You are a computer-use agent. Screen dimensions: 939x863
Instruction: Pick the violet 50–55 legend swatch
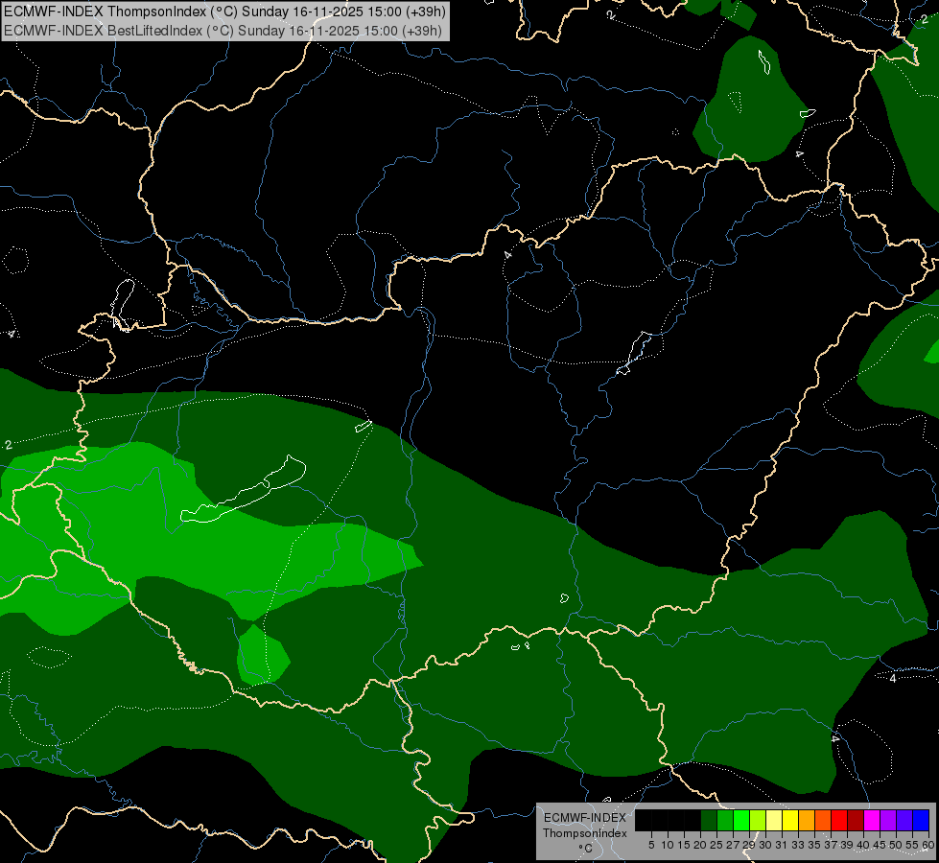click(x=904, y=820)
